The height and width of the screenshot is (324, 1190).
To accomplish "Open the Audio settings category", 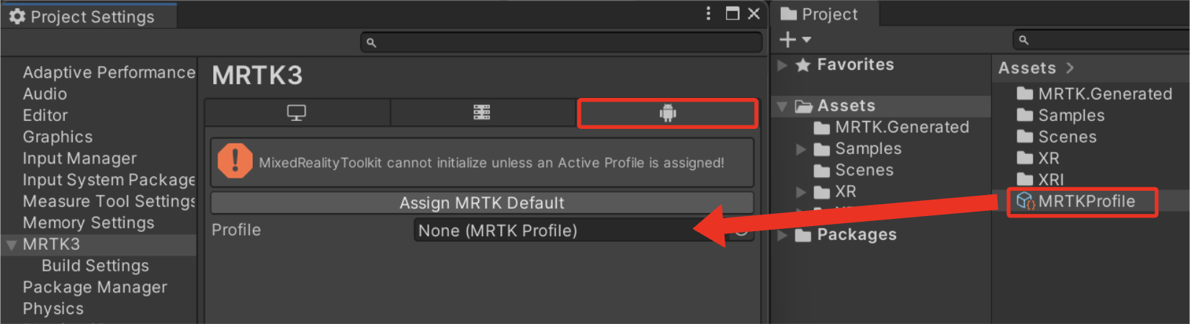I will point(45,94).
